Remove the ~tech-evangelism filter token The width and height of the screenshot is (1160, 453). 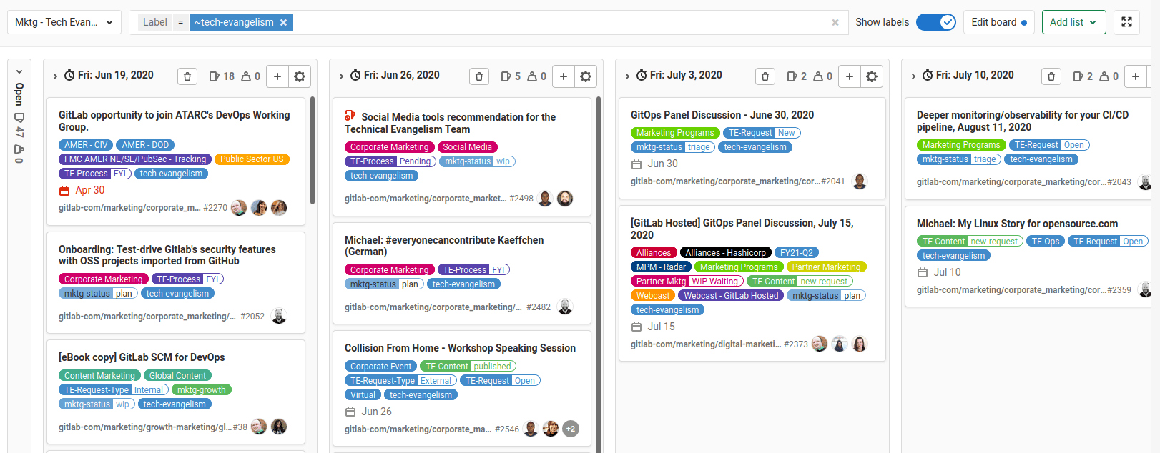[283, 23]
